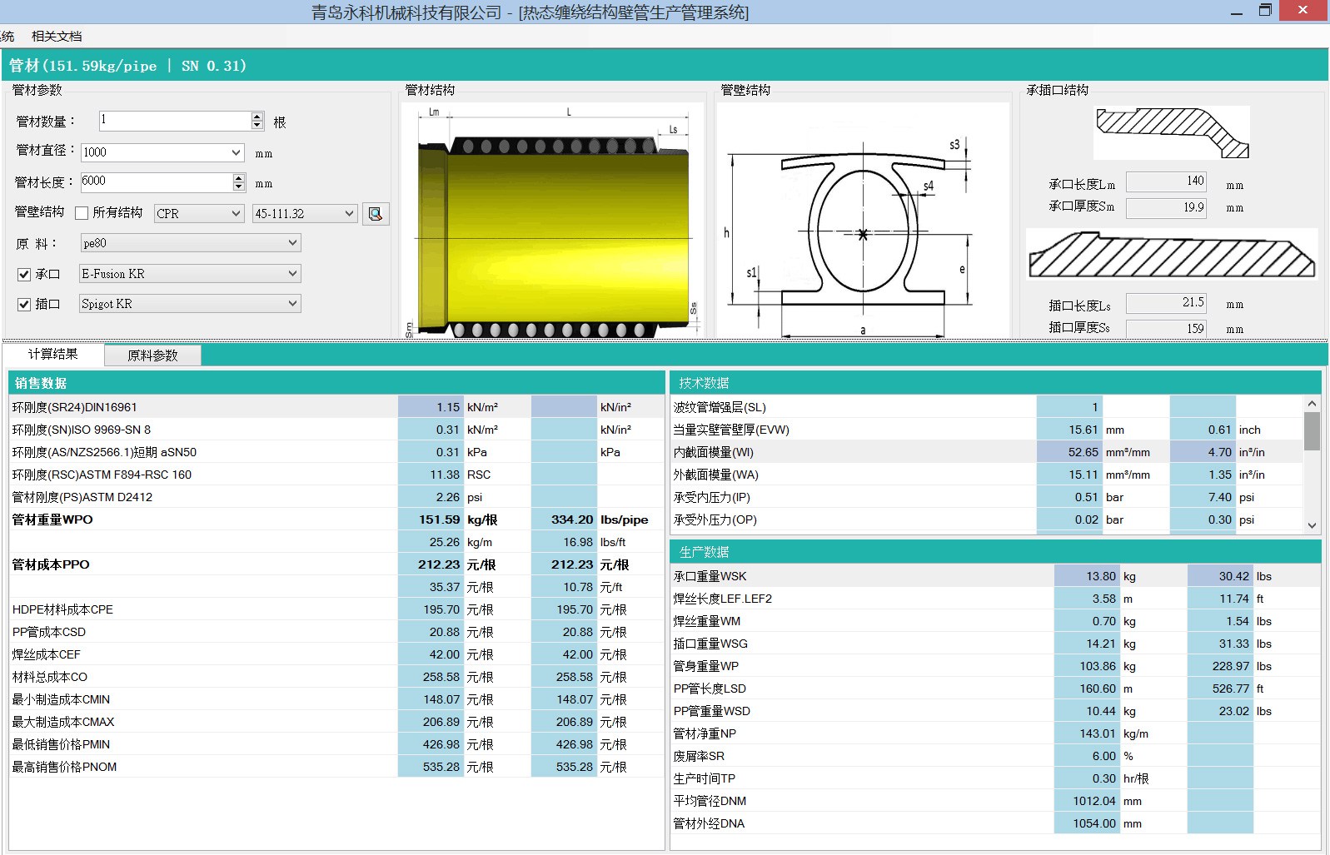Image resolution: width=1330 pixels, height=855 pixels.
Task: Decrease pipe quantity with down arrow
Action: [x=257, y=126]
